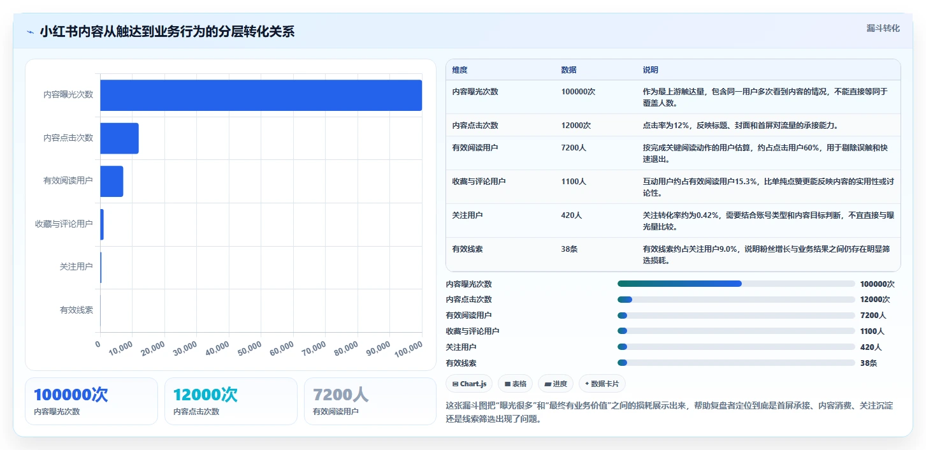
Task: Click the 内容点击次数 bar in chart
Action: pyautogui.click(x=119, y=138)
